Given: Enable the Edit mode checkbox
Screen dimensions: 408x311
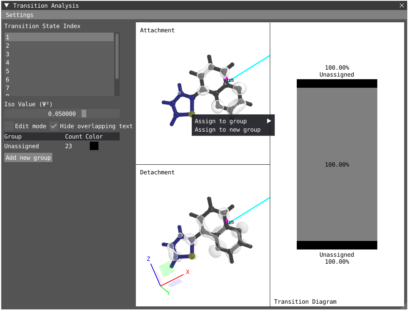Looking at the screenshot, I should click(x=9, y=126).
